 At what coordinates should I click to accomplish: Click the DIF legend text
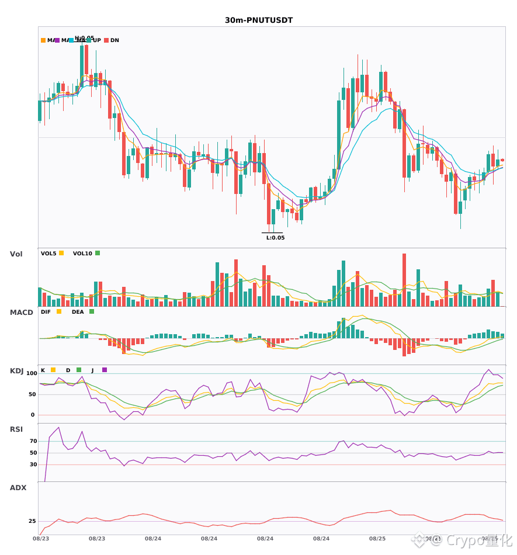[46, 312]
